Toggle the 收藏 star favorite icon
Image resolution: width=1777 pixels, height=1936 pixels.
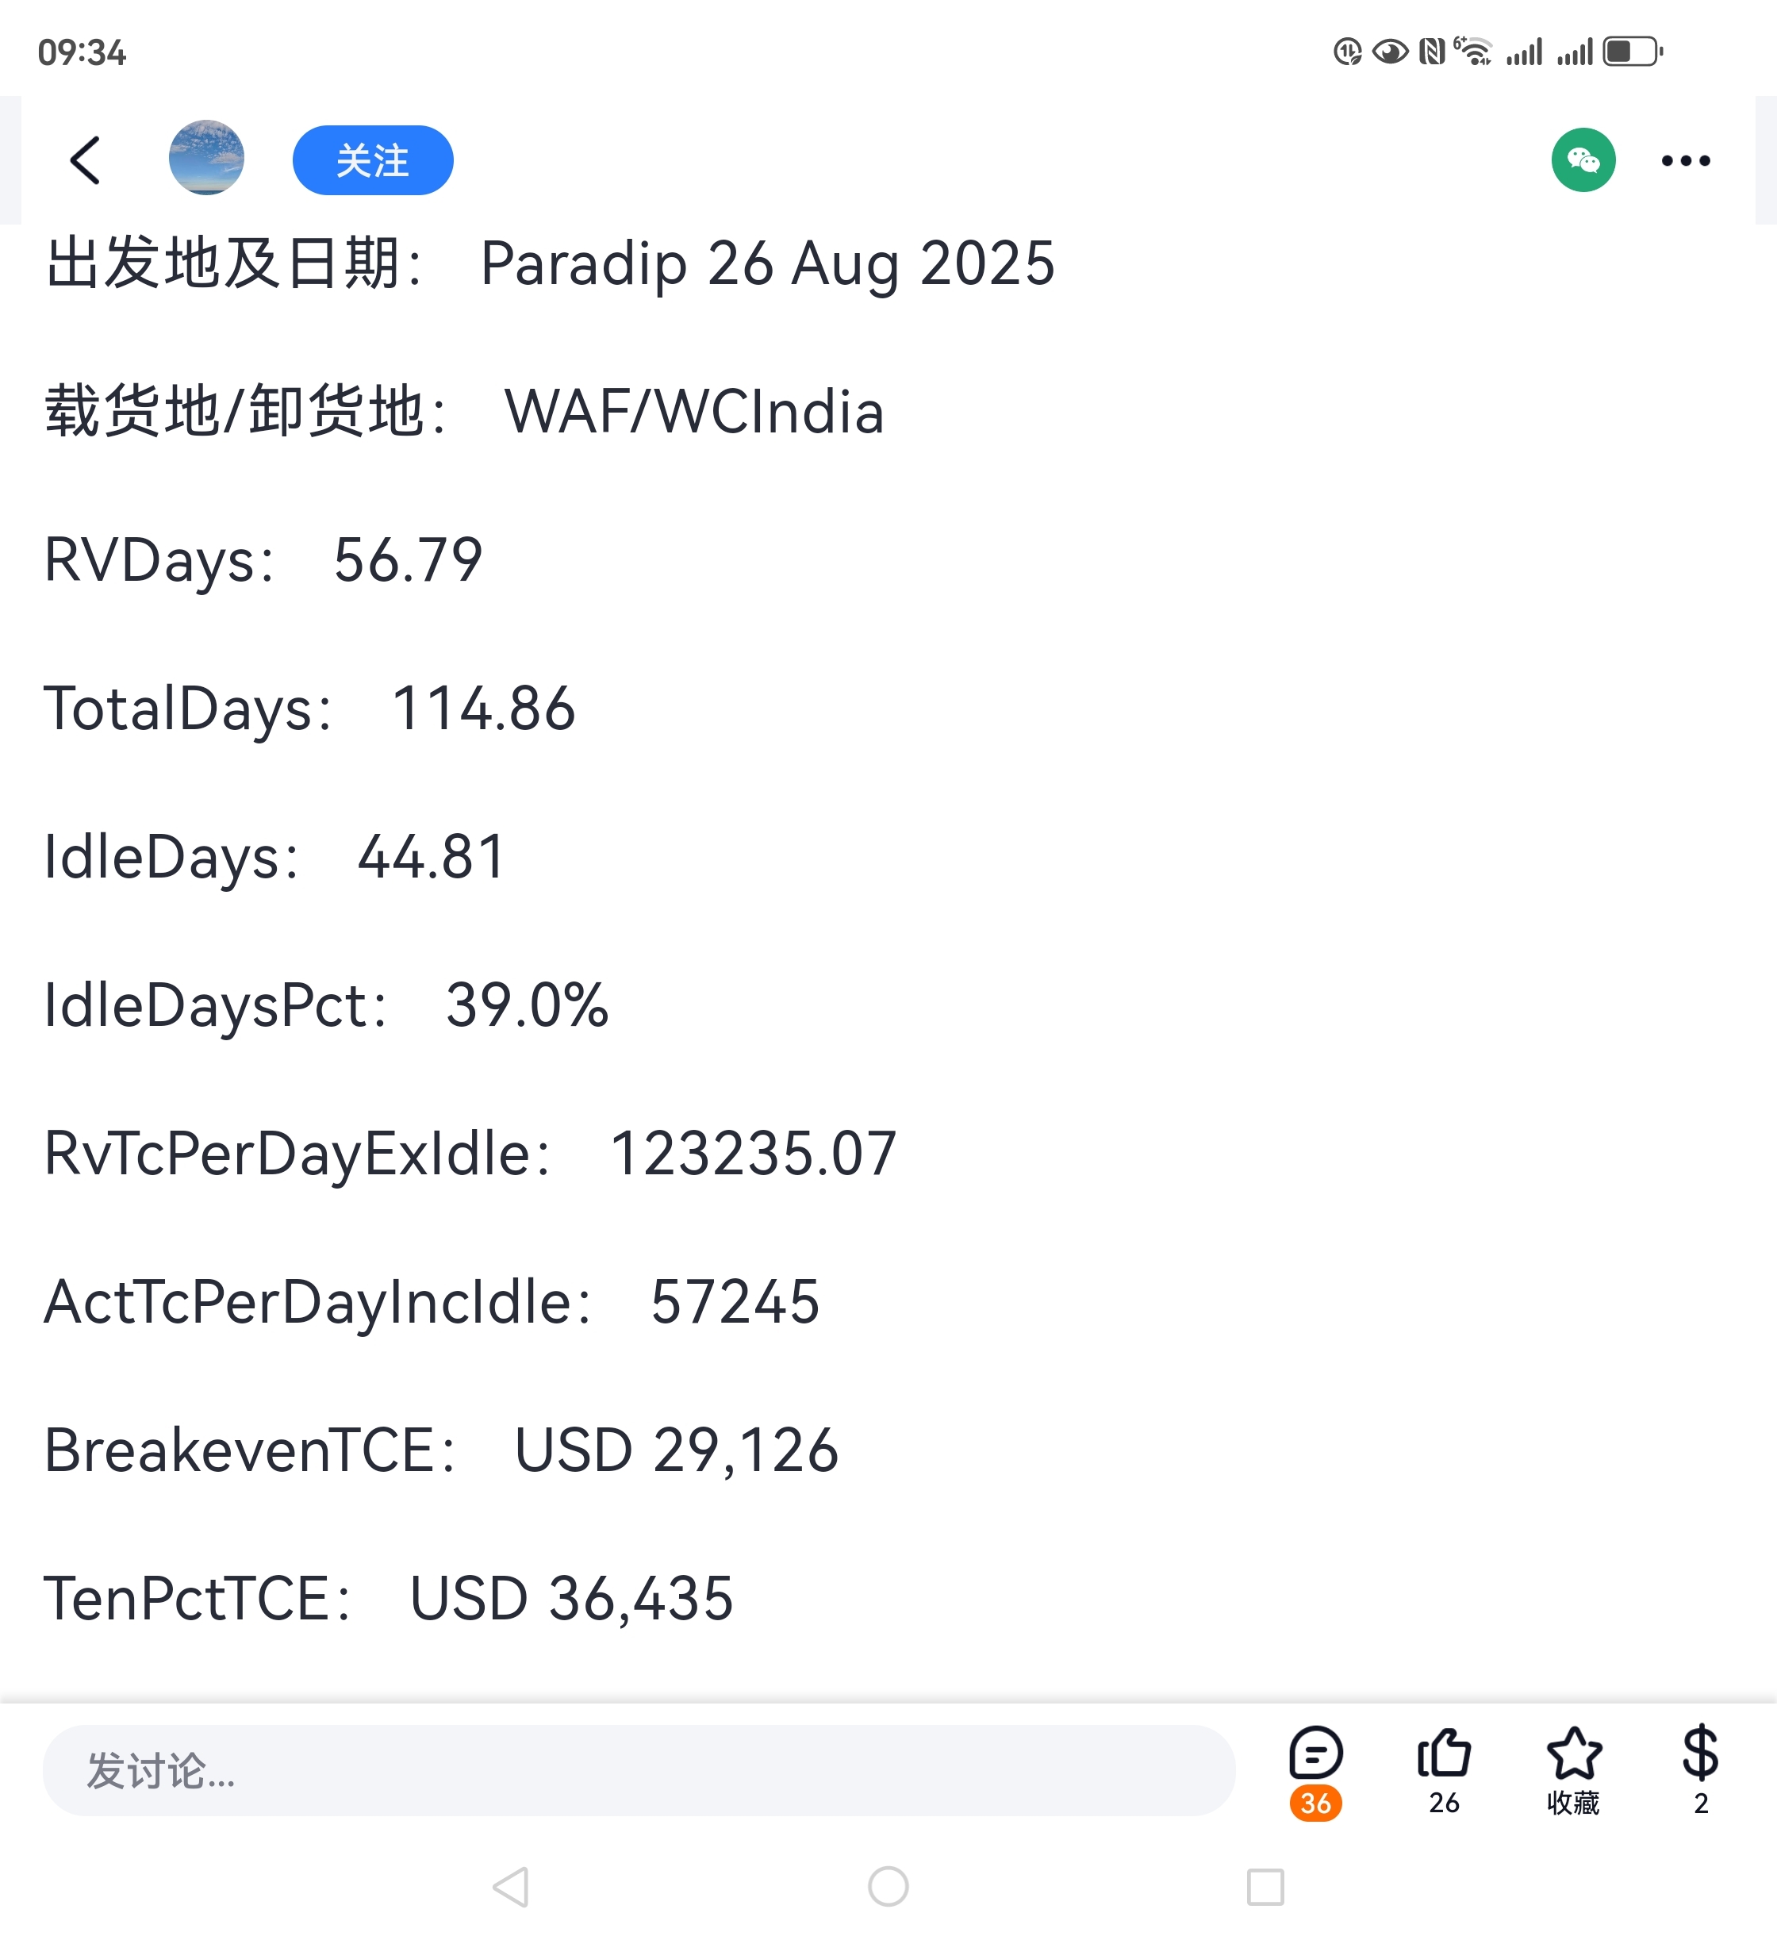pyautogui.click(x=1573, y=1752)
